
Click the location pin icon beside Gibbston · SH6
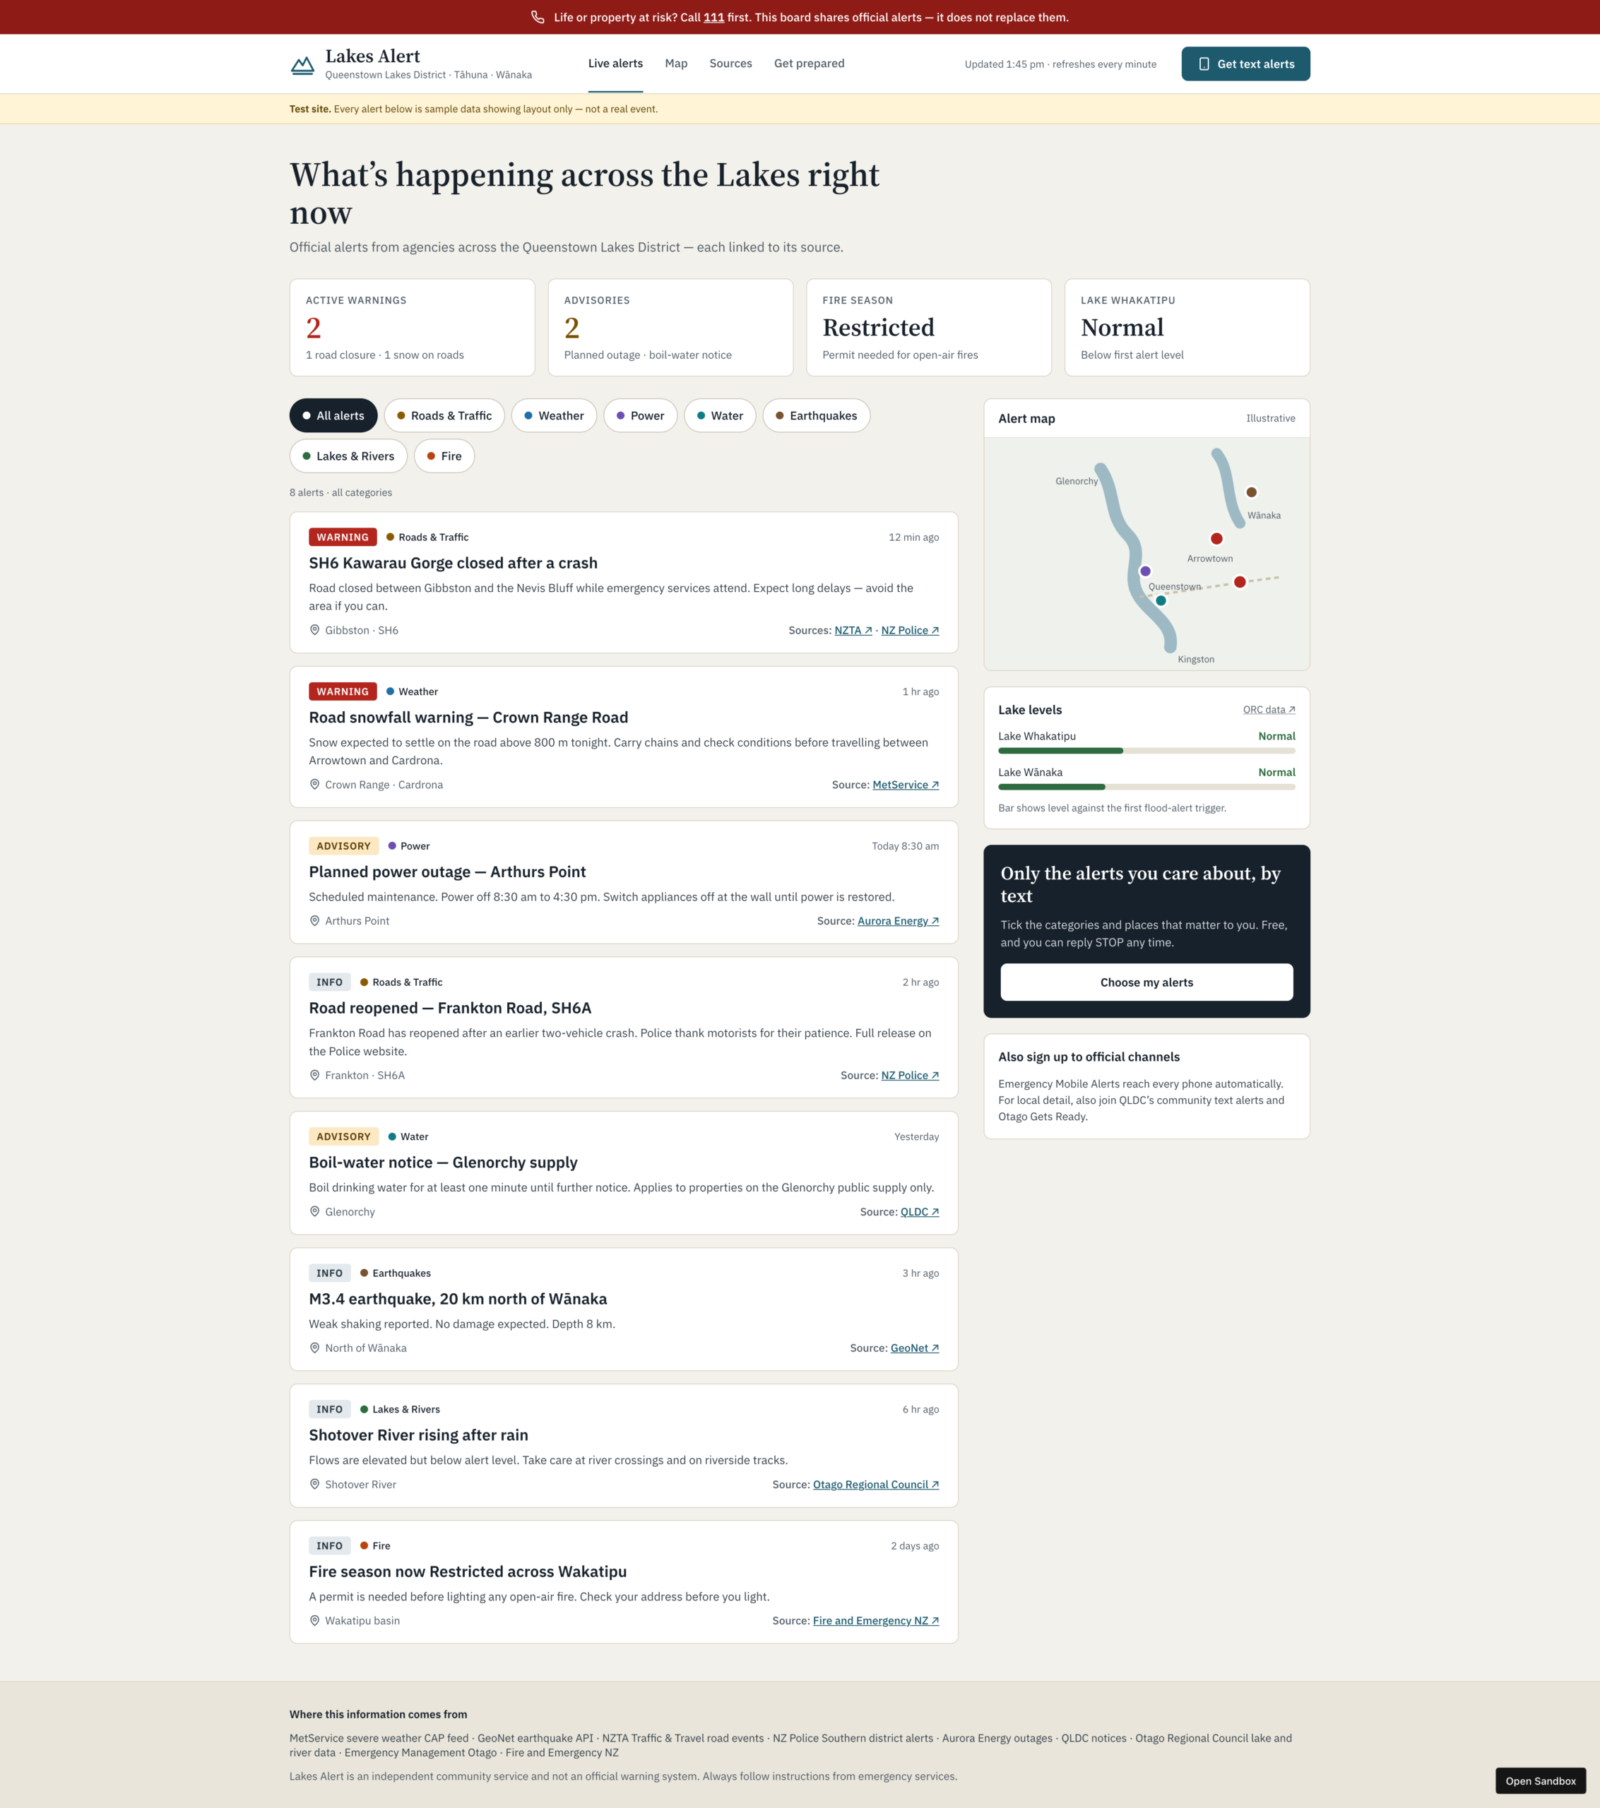[314, 630]
